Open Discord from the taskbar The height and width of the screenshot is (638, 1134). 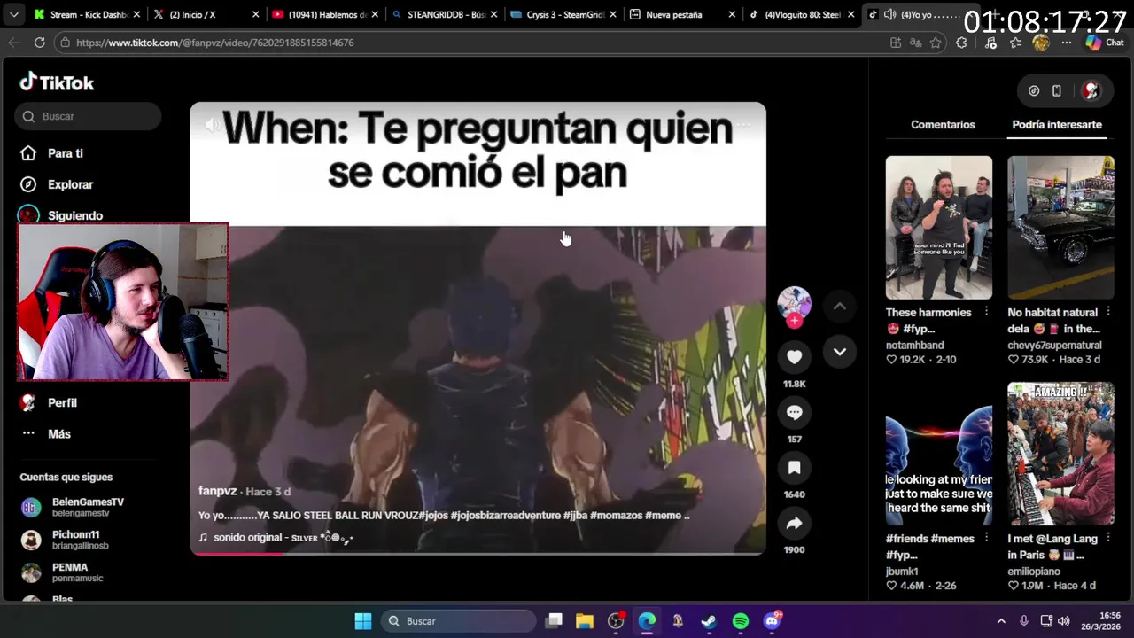(x=772, y=621)
